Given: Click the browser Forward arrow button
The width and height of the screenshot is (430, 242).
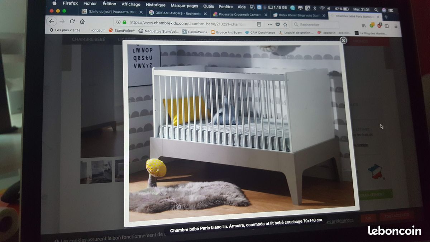Looking at the screenshot, I should [62, 22].
